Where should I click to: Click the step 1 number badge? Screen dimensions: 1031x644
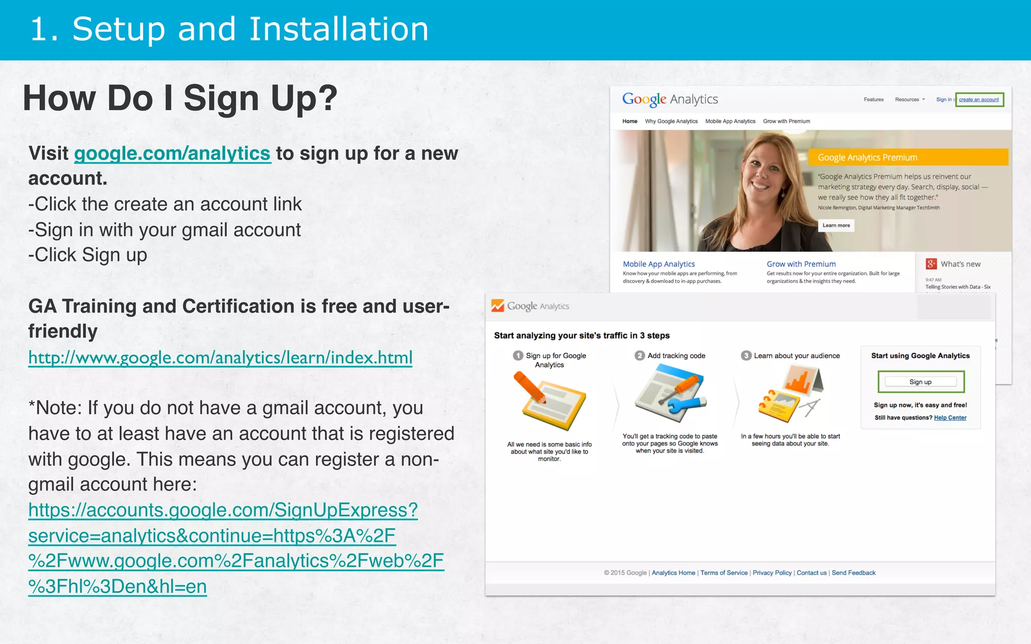(x=518, y=356)
